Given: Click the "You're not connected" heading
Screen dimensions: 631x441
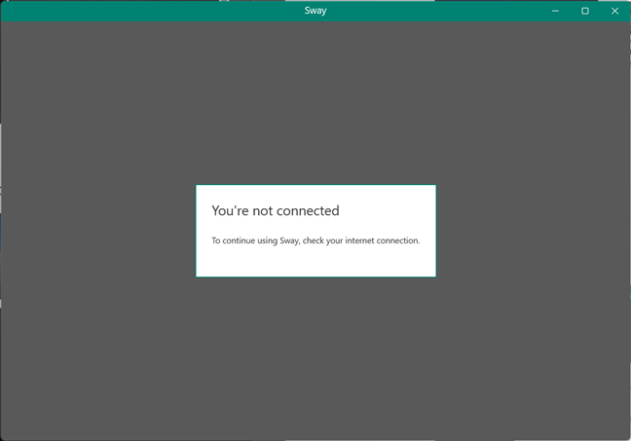Looking at the screenshot, I should coord(276,210).
